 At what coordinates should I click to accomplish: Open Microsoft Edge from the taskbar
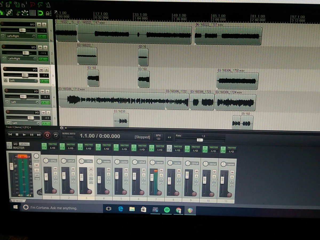point(121,209)
